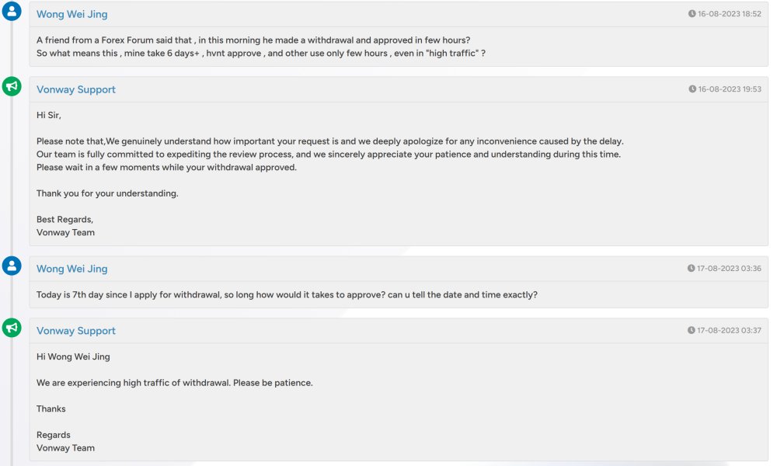The image size is (777, 466).
Task: Click the blue user avatar on the 03:36 message
Action: 12,266
